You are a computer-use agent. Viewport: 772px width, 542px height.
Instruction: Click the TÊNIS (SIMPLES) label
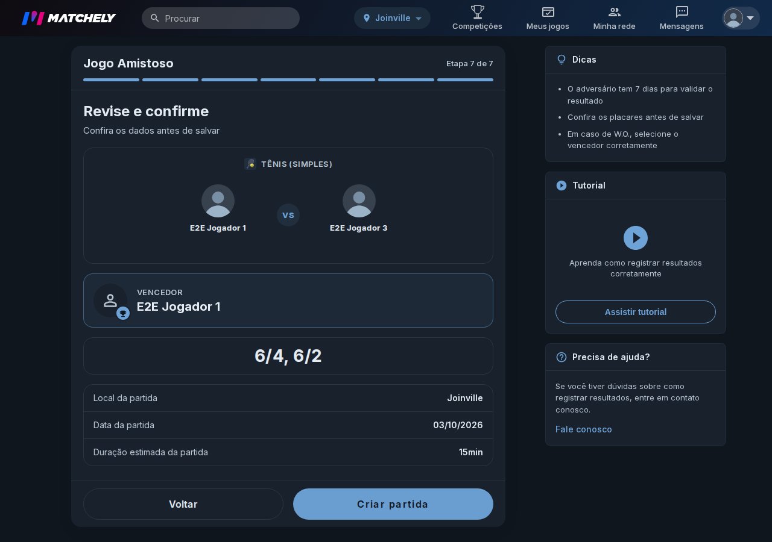click(x=297, y=164)
